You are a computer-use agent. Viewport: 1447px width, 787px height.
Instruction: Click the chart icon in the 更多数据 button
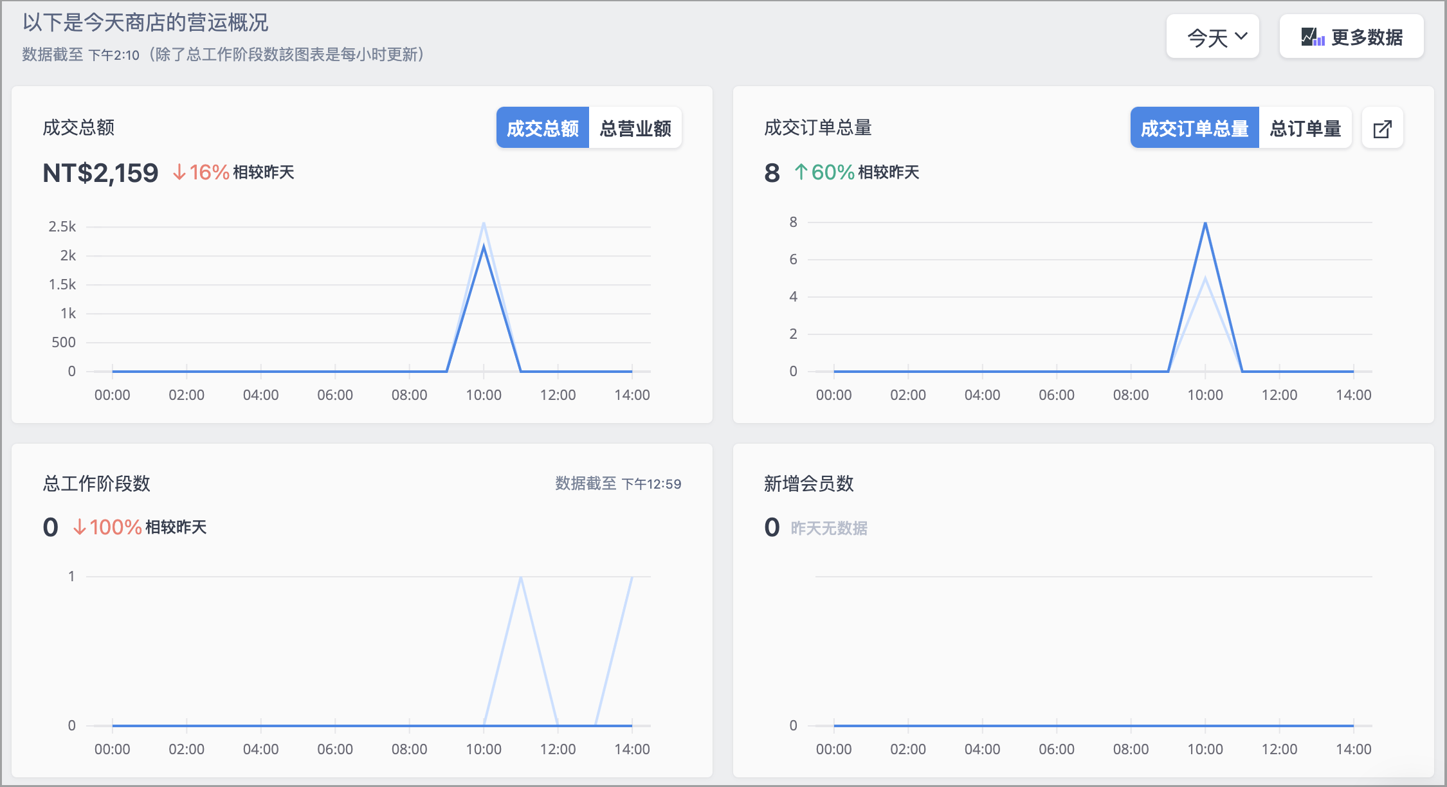click(x=1313, y=37)
